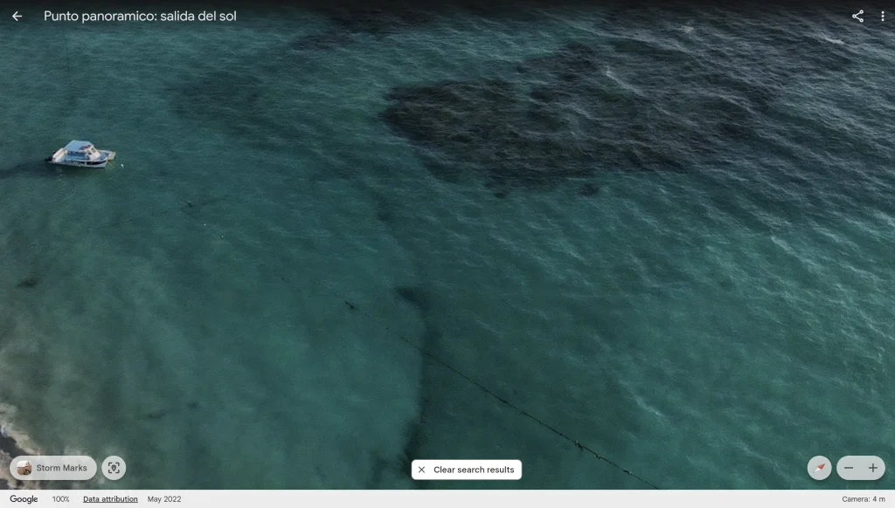Click the compass to reset north

point(819,468)
